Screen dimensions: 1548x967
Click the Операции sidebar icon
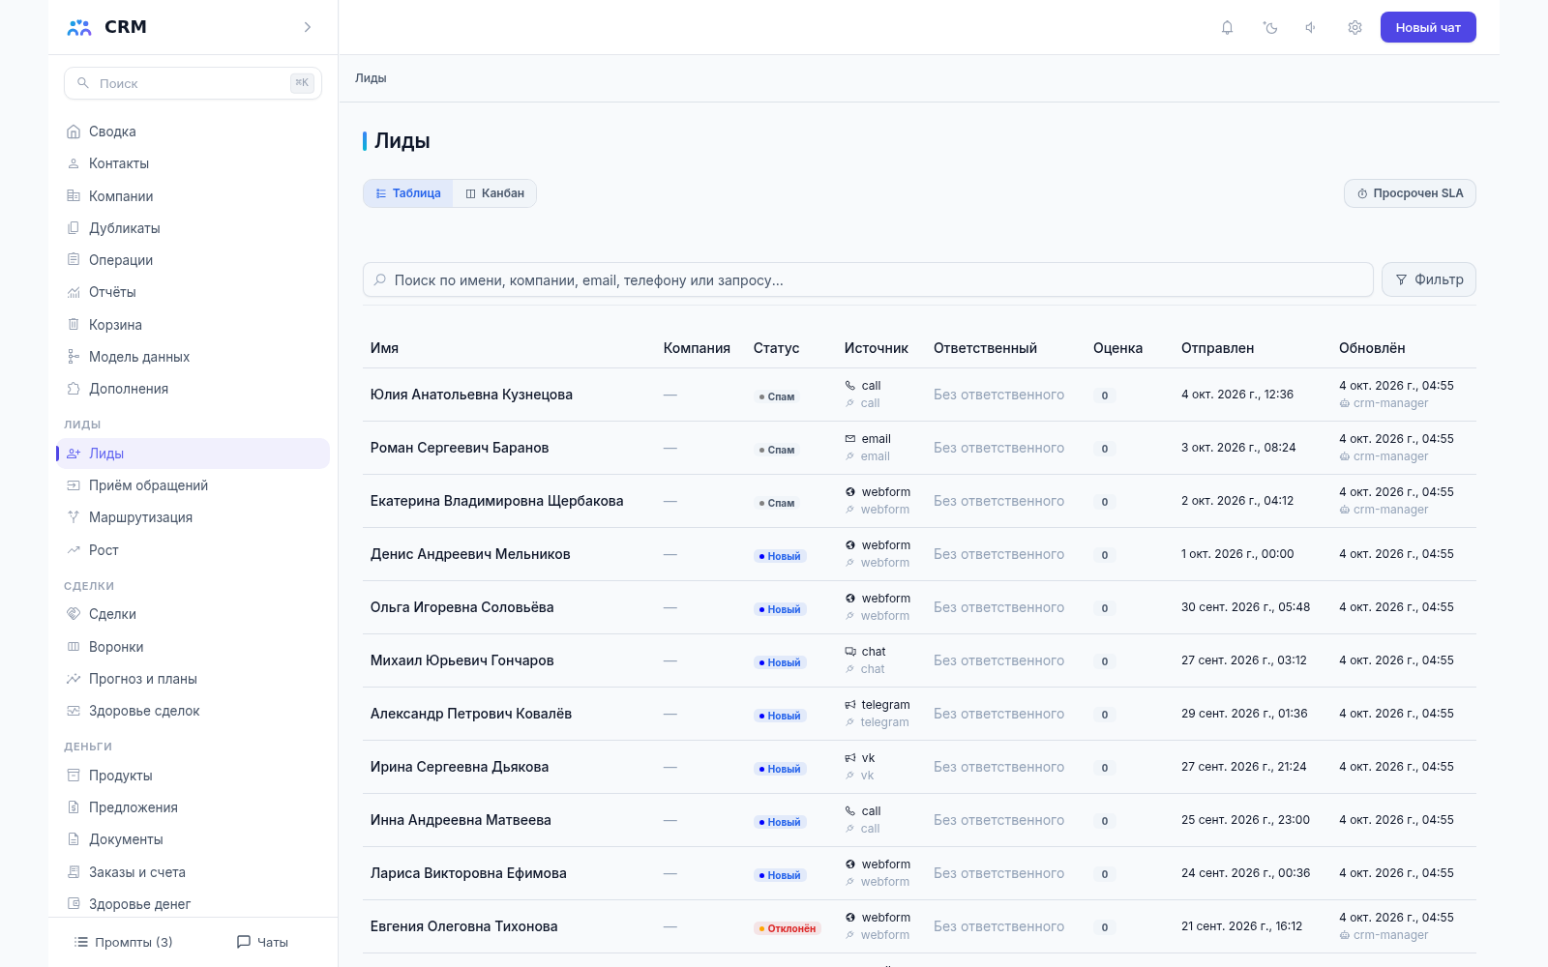click(x=74, y=260)
